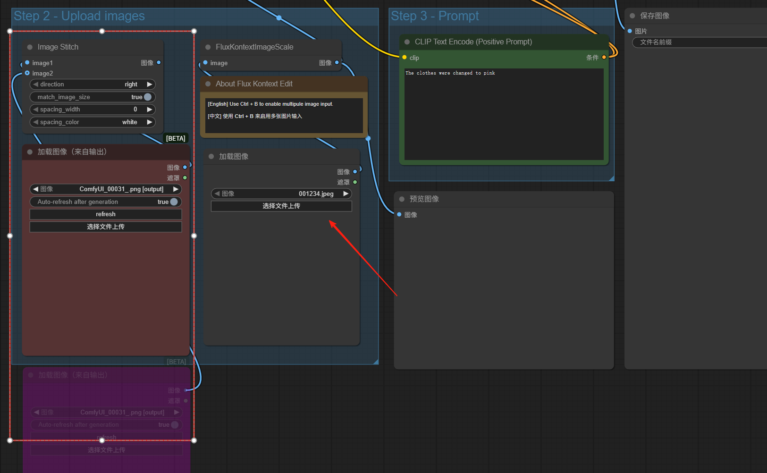The height and width of the screenshot is (473, 767).
Task: Click 图像 input socket on 预览图像 node
Action: click(x=399, y=214)
